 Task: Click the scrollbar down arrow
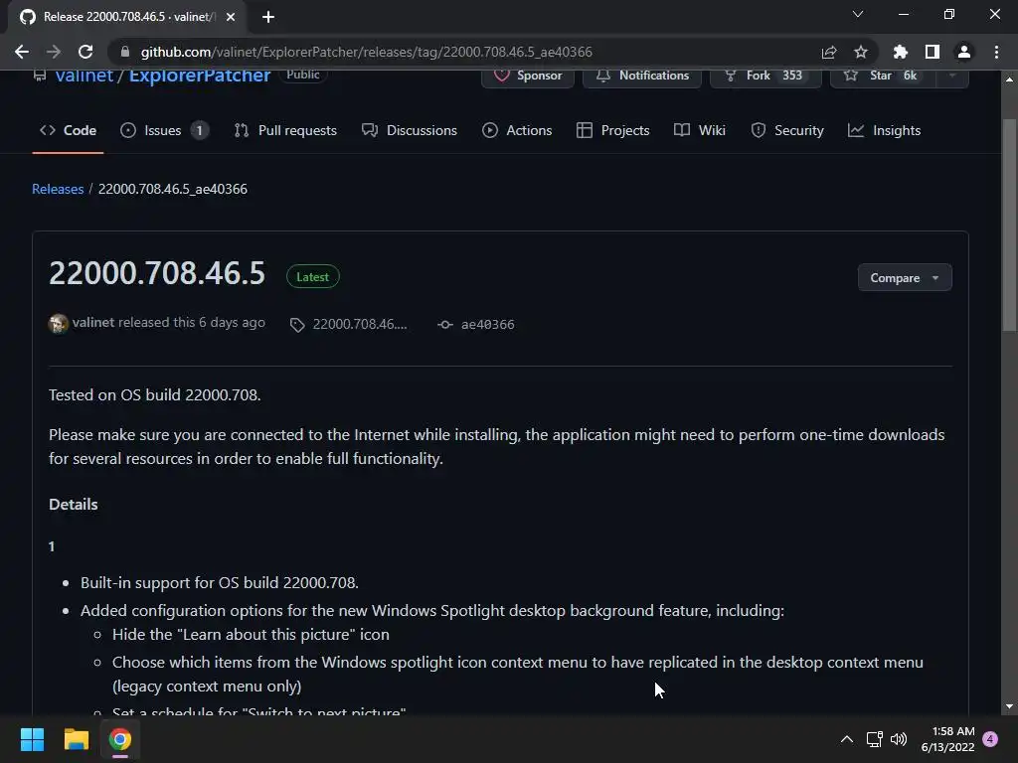click(x=1009, y=706)
